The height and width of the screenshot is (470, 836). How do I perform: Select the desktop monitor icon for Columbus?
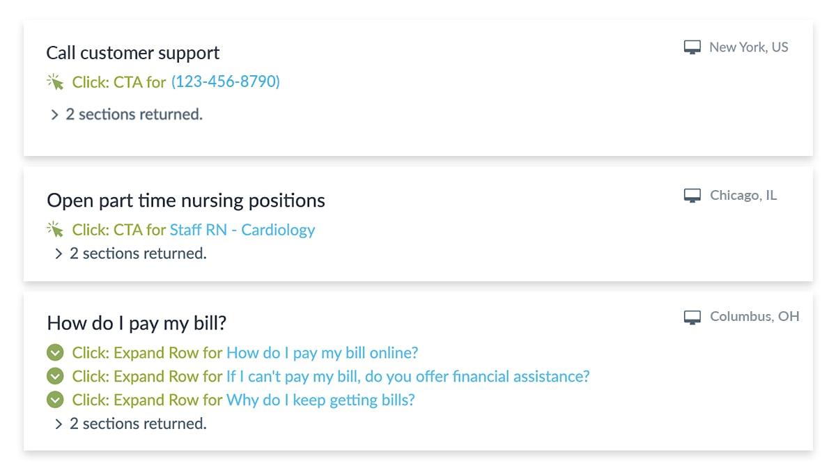point(692,317)
